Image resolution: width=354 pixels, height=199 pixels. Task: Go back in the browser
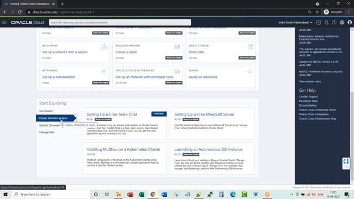click(x=5, y=12)
